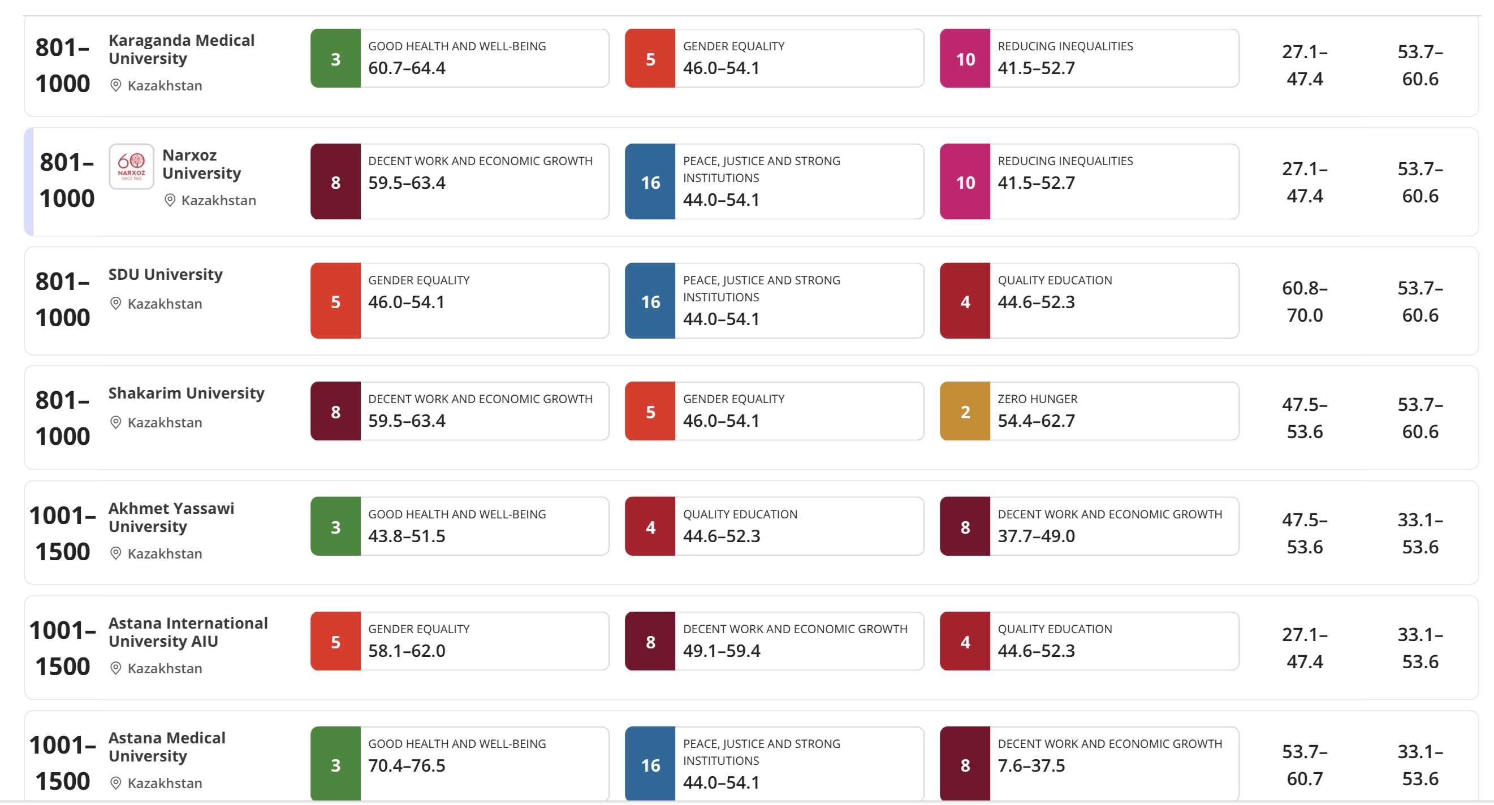1494x805 pixels.
Task: Select Decent Work score 7.6–37.5
Action: 1031,765
